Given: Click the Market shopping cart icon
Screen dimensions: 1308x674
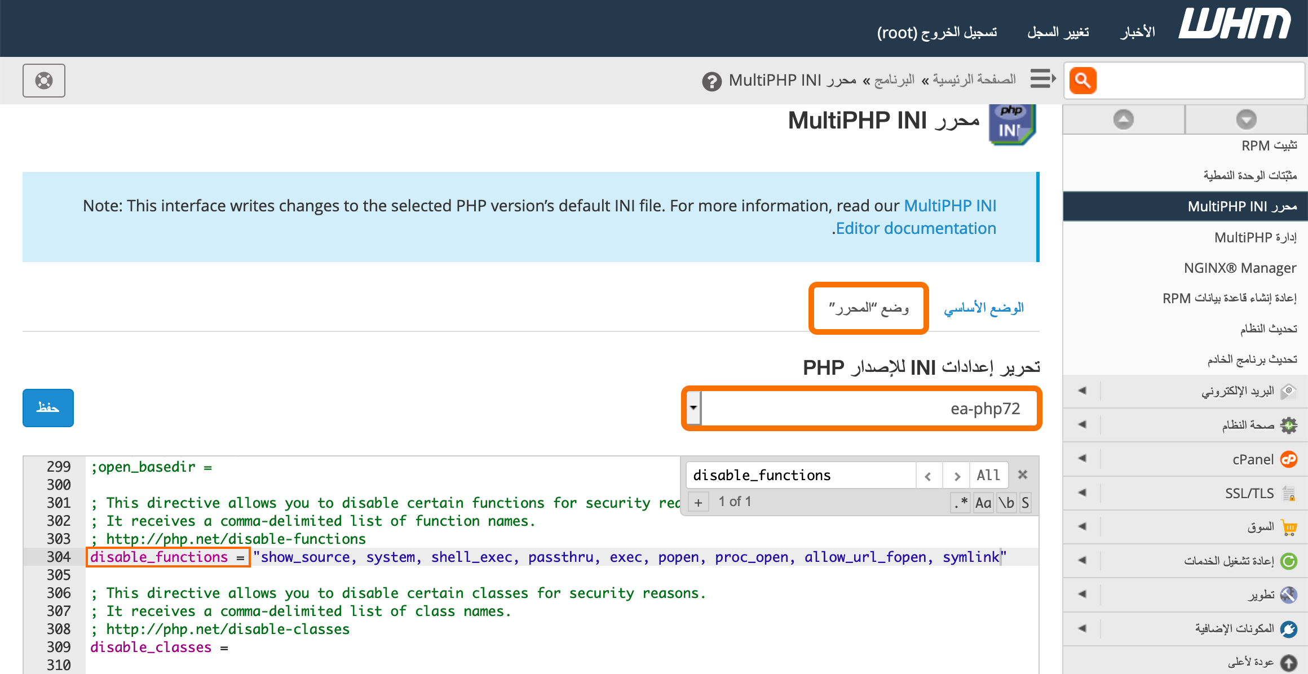Looking at the screenshot, I should pos(1289,527).
